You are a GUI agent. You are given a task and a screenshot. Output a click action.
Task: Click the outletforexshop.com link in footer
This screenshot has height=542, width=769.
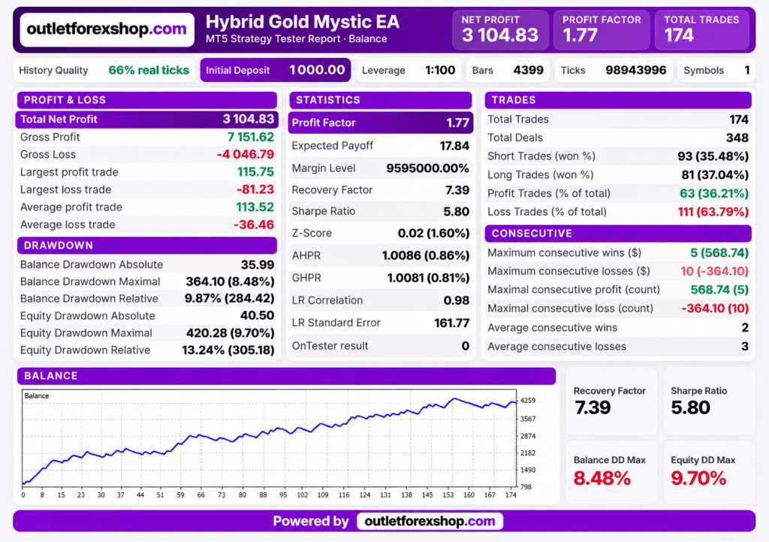pyautogui.click(x=430, y=521)
